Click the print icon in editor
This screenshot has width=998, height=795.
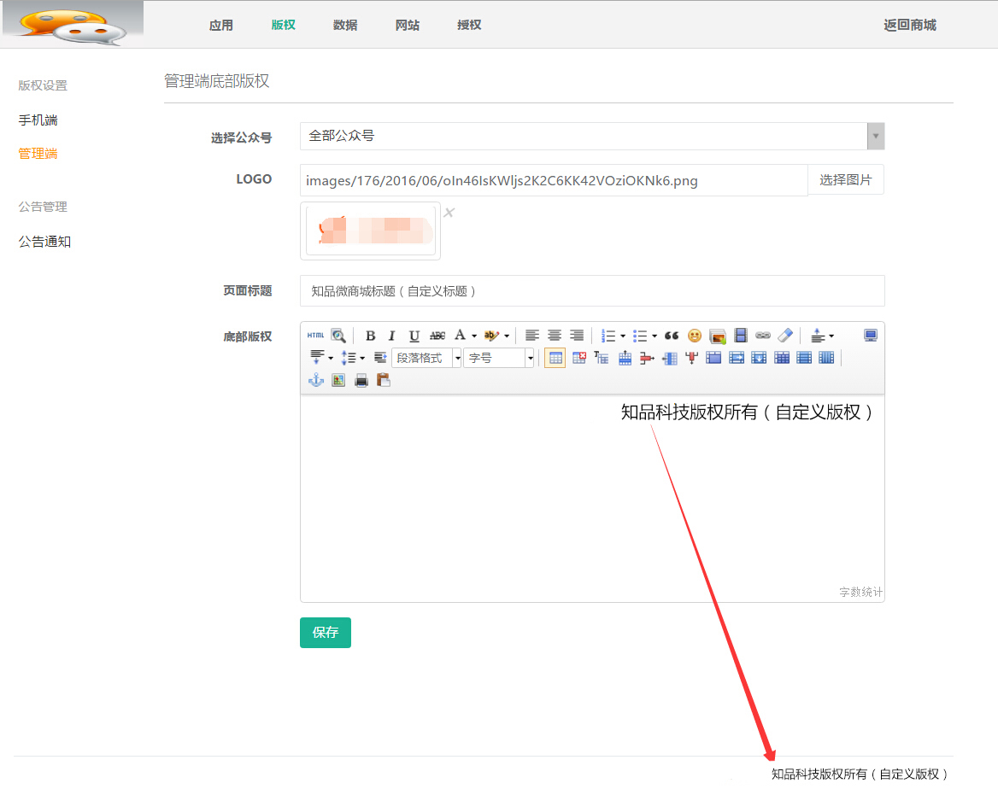(361, 381)
